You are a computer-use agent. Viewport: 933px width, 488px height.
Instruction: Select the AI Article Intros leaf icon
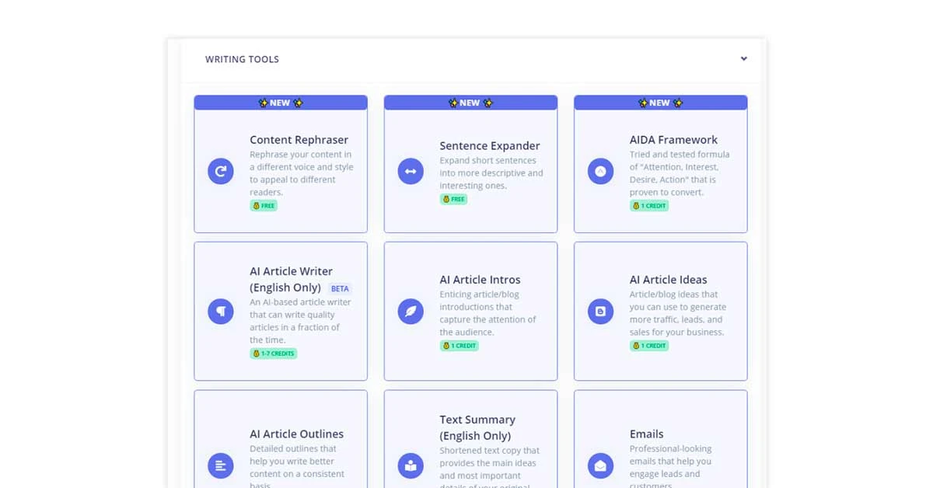(411, 311)
